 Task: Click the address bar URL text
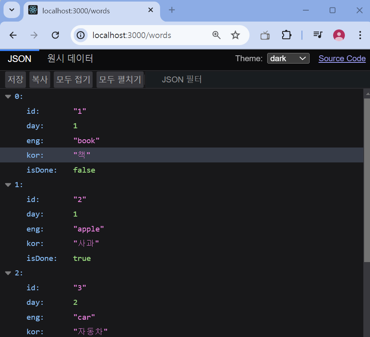pos(132,35)
